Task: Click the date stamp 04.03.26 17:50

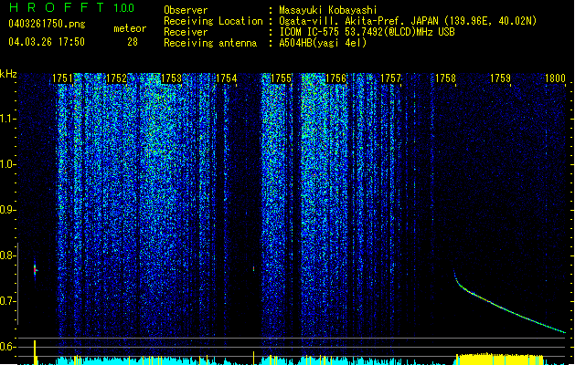Action: coord(47,42)
